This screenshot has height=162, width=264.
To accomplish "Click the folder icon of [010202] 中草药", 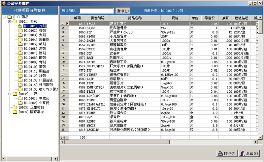I will [x=20, y=103].
